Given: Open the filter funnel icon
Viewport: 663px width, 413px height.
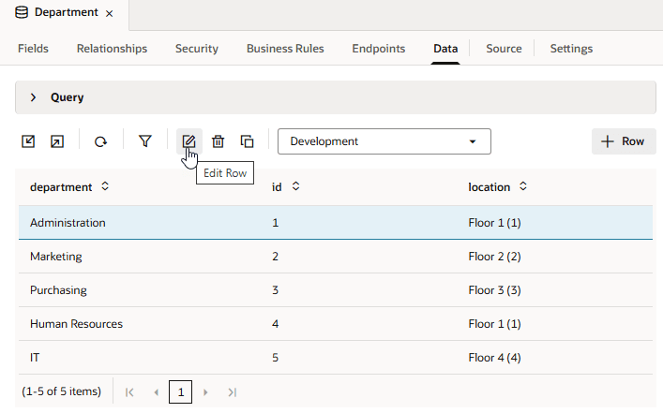Looking at the screenshot, I should [x=145, y=141].
